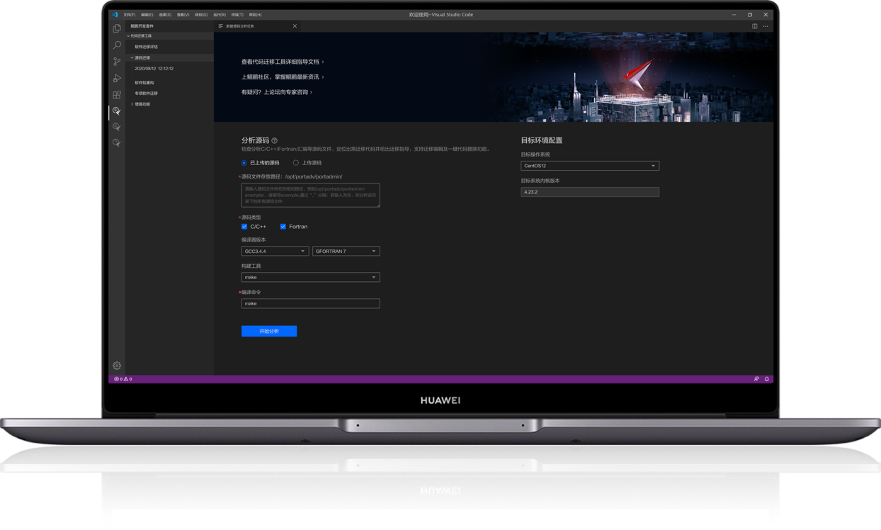Image resolution: width=881 pixels, height=530 pixels.
Task: Open the Search view icon
Action: coord(117,45)
